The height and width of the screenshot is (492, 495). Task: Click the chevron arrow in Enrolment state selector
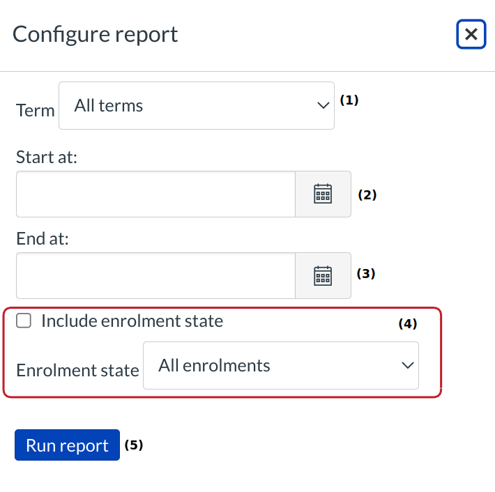pos(407,366)
